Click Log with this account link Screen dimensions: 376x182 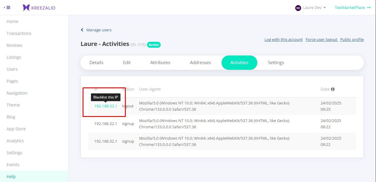point(284,39)
